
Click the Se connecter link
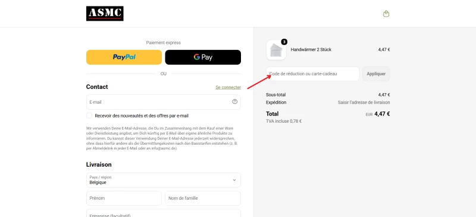[228, 87]
